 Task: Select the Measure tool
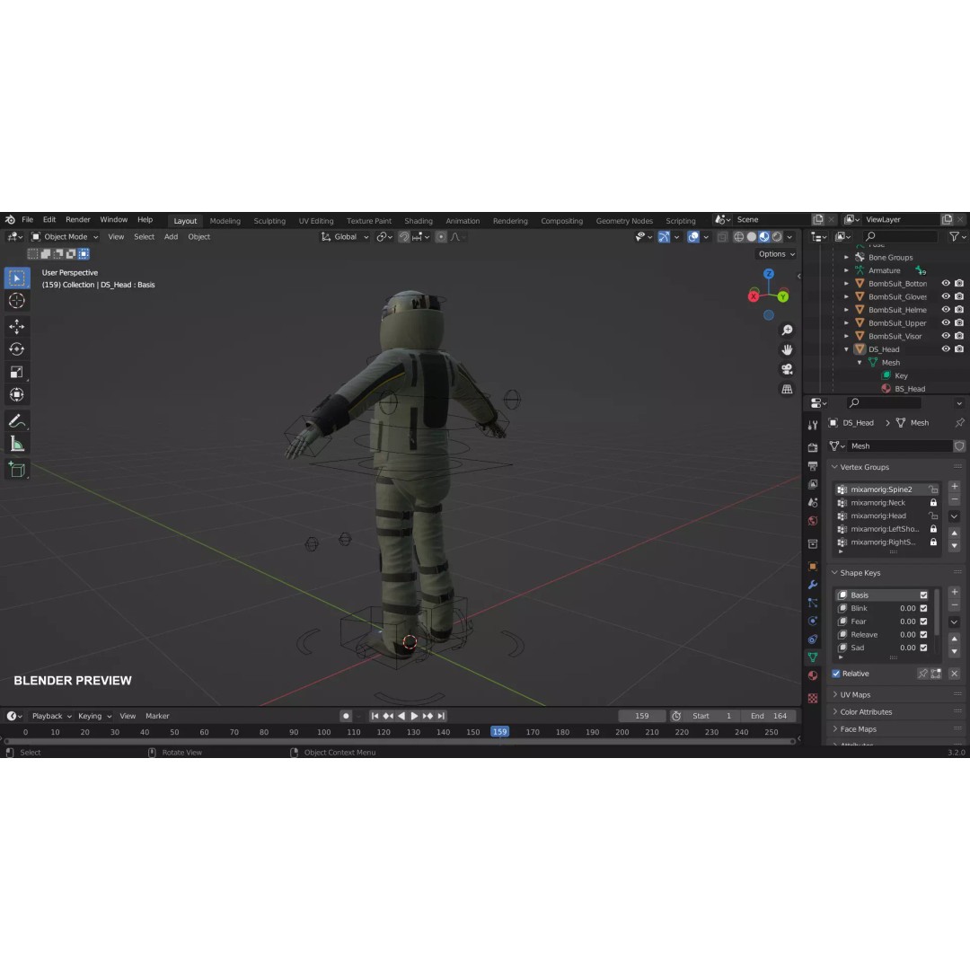point(17,445)
